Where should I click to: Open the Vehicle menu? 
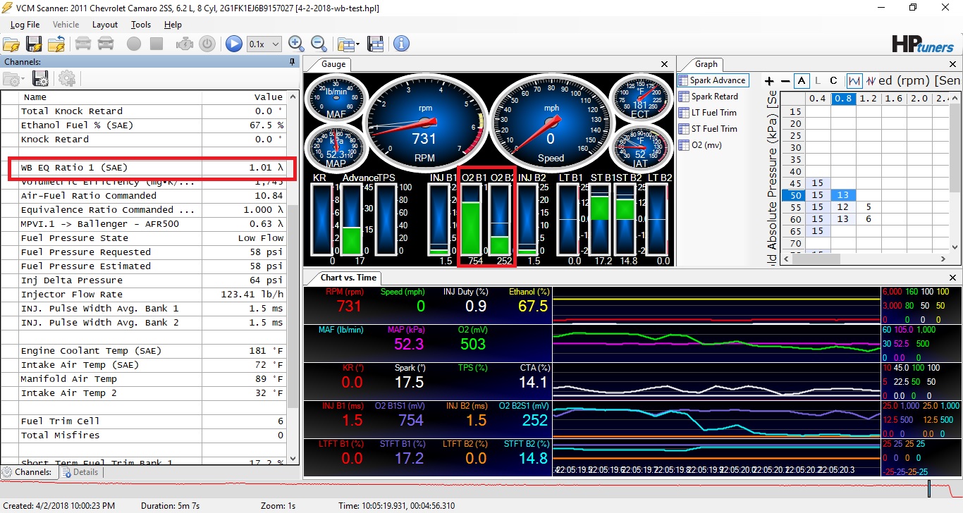66,25
